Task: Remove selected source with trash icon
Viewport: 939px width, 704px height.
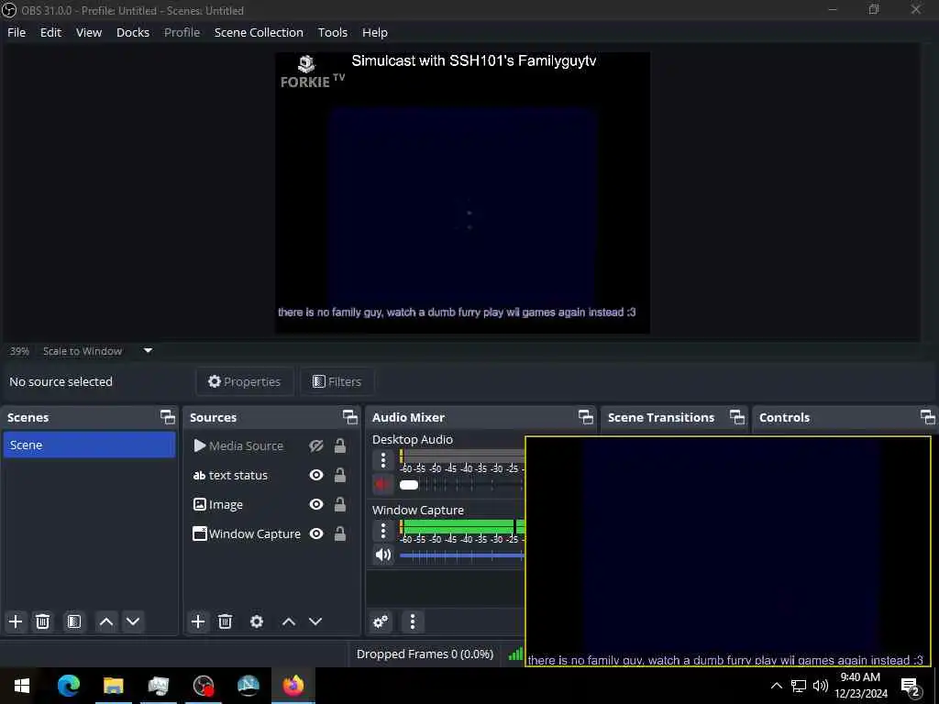Action: (226, 621)
